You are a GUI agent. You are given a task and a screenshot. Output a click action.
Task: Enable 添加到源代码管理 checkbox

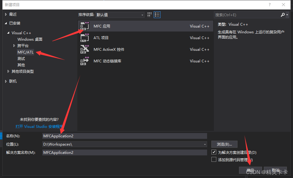214,160
